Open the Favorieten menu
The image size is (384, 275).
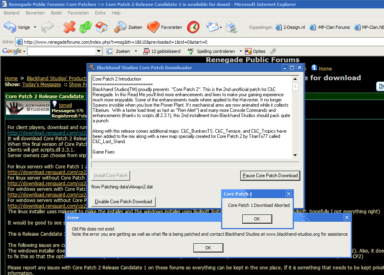tap(78, 13)
